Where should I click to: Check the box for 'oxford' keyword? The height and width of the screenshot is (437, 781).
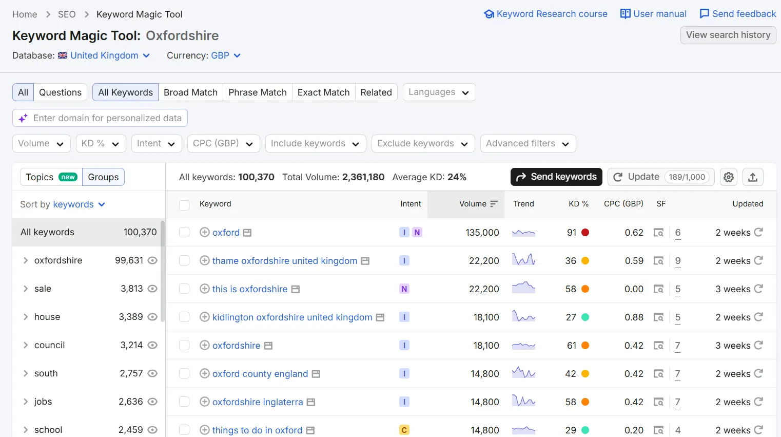point(184,232)
